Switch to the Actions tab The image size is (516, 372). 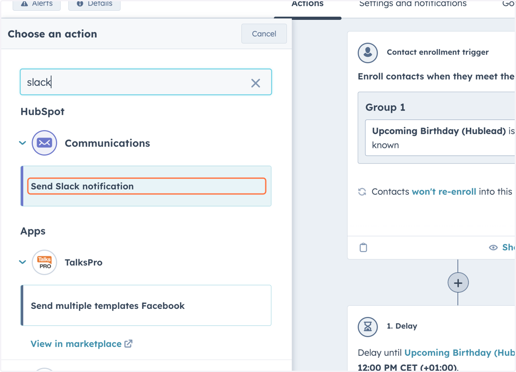(307, 4)
